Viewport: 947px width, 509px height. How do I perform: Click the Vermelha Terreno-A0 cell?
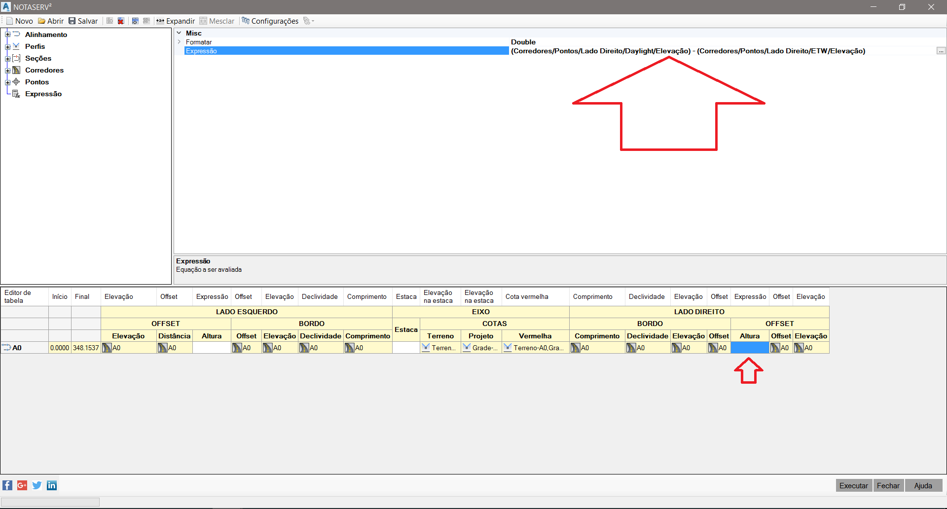535,348
